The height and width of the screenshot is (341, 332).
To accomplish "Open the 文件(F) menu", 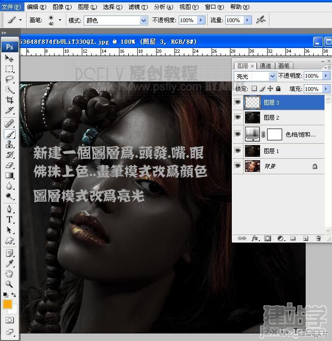I will tap(11, 7).
